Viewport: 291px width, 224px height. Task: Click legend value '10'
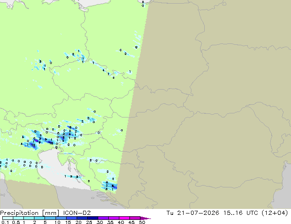[57, 222]
